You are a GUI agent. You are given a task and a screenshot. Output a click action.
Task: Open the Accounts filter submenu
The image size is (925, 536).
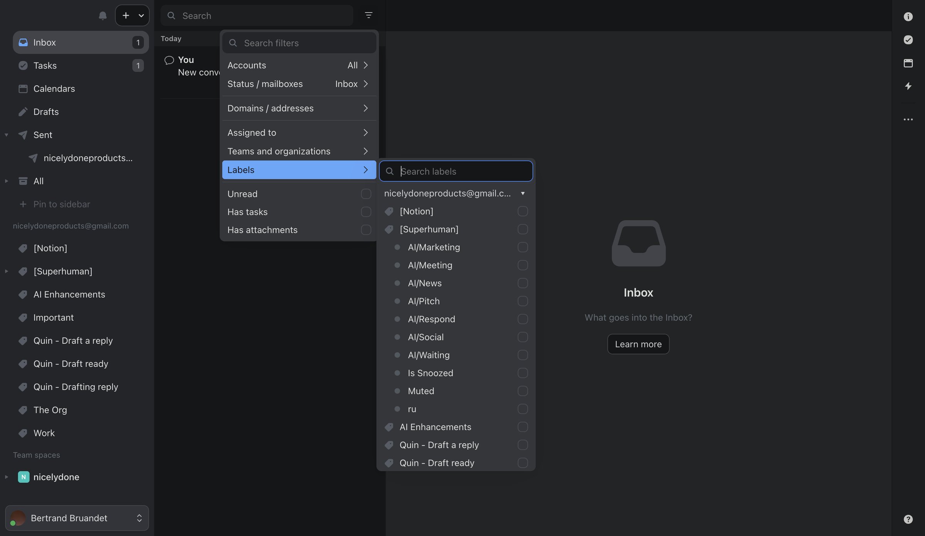[x=299, y=65]
